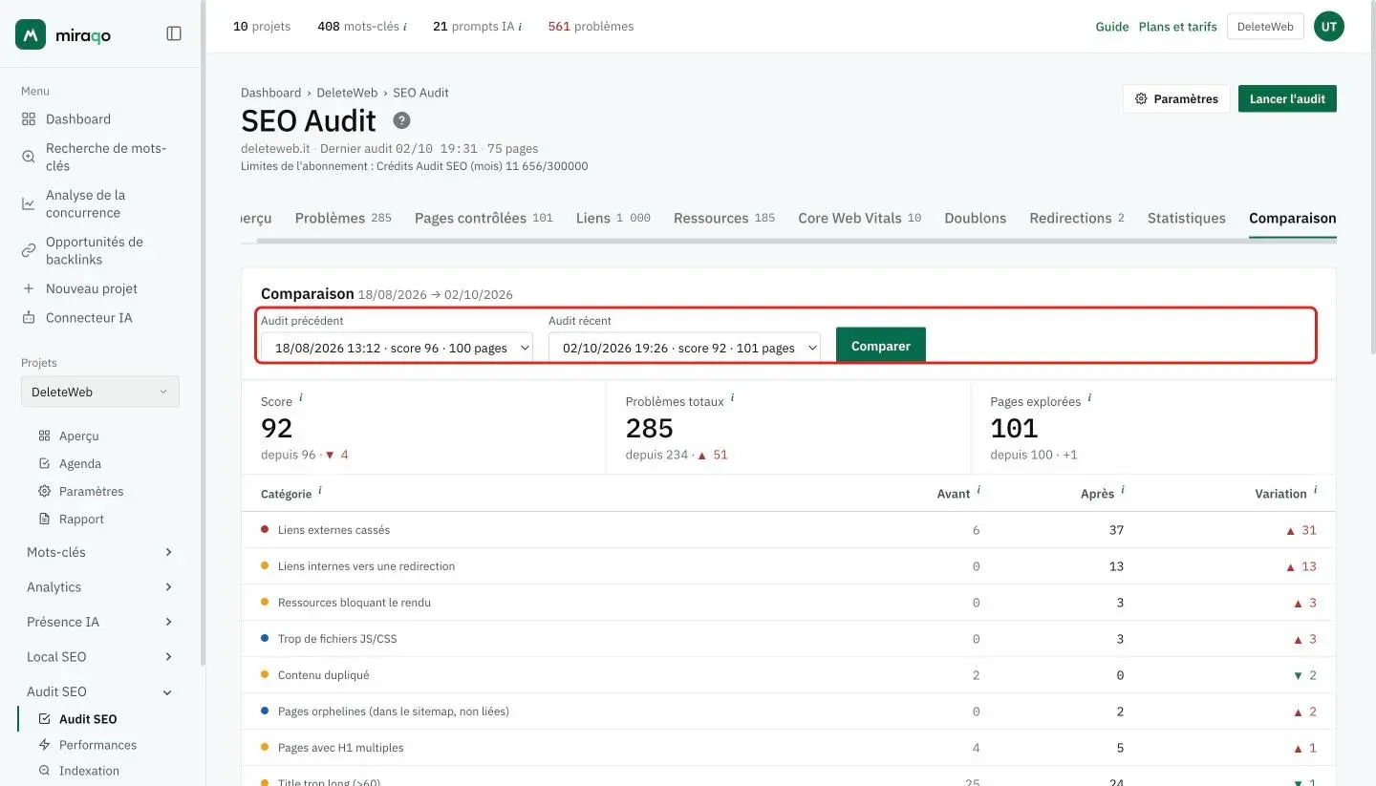The image size is (1376, 786).
Task: Click the UT user avatar
Action: [x=1329, y=27]
